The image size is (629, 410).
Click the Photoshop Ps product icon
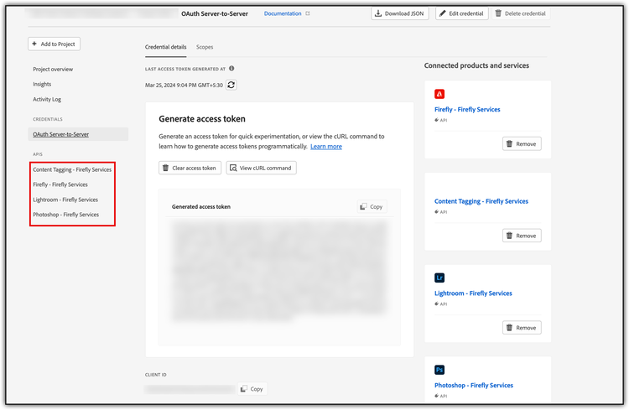point(439,370)
